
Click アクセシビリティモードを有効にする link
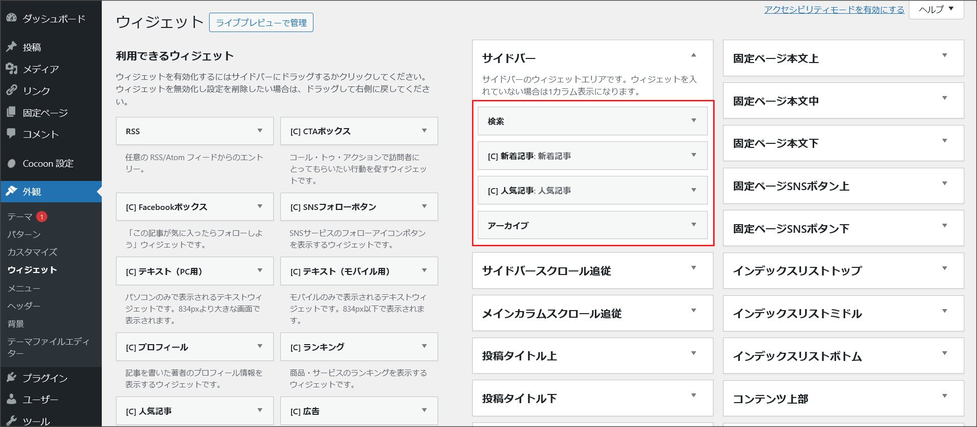[834, 10]
